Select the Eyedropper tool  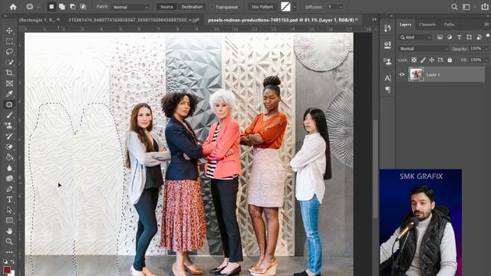point(9,94)
